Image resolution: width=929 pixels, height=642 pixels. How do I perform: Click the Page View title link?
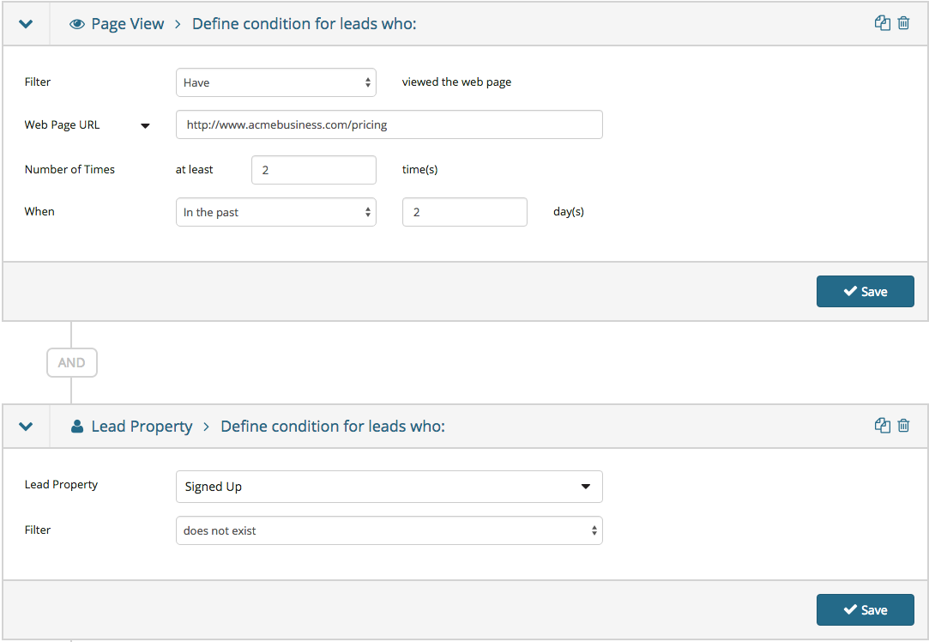(127, 24)
